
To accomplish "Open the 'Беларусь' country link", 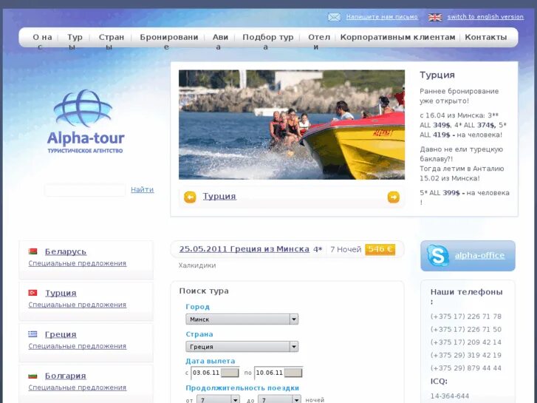I will [66, 251].
